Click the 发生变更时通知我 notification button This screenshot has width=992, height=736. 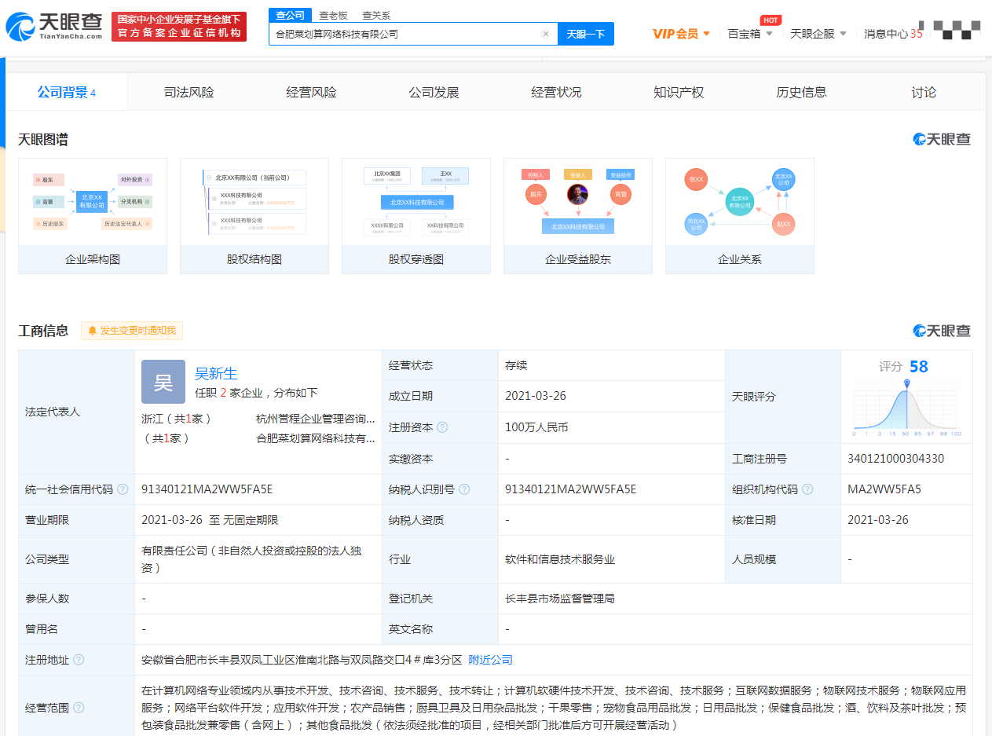(x=132, y=331)
